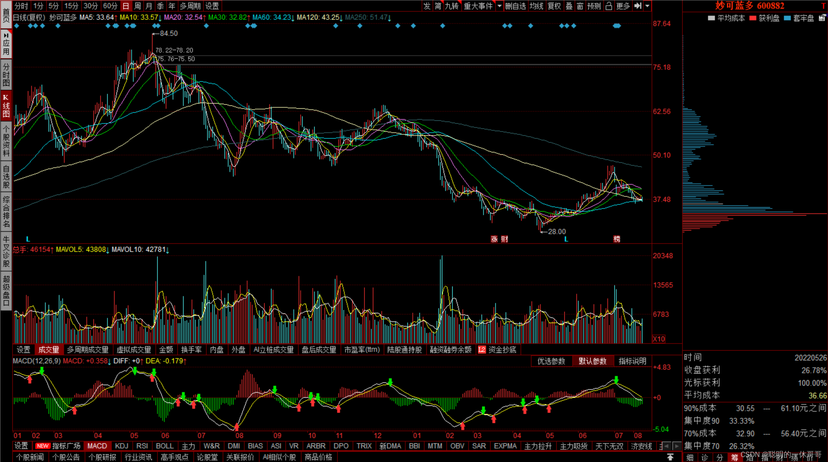Select the 周 weekly period tab
This screenshot has height=462, width=828.
point(138,6)
